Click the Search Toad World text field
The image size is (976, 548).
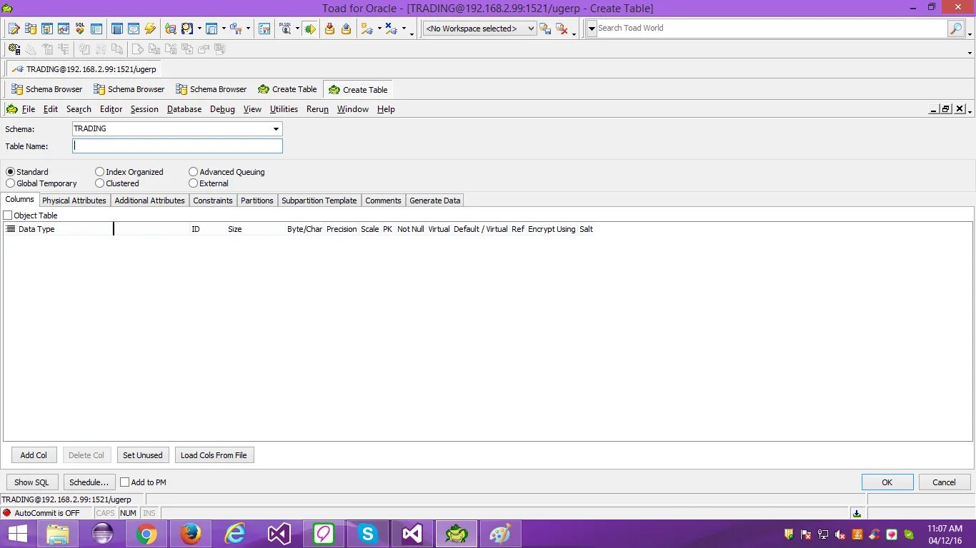(772, 28)
